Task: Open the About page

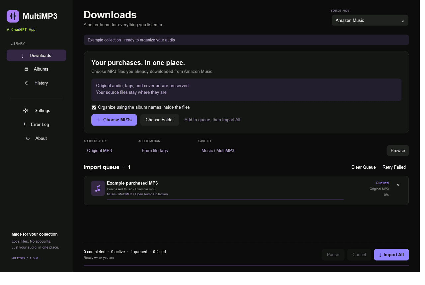Action: [x=37, y=139]
